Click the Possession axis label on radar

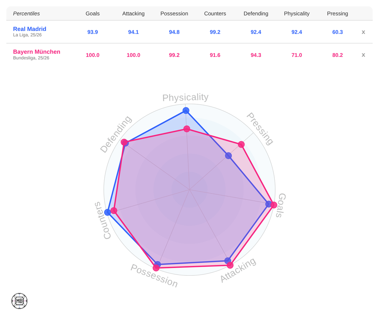tap(154, 276)
